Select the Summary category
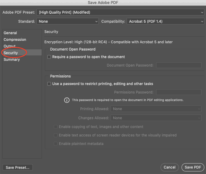 tap(12, 59)
